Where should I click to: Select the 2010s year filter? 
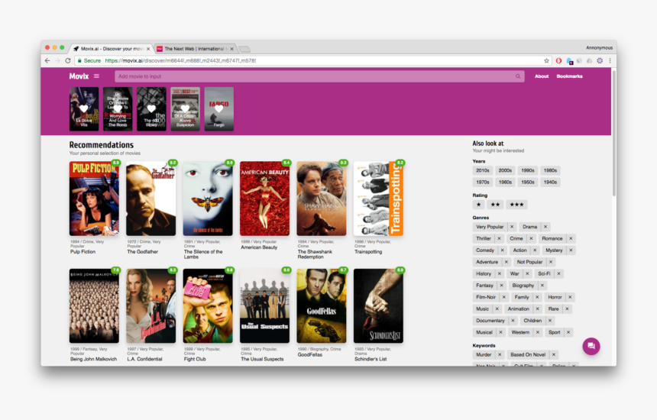point(482,170)
